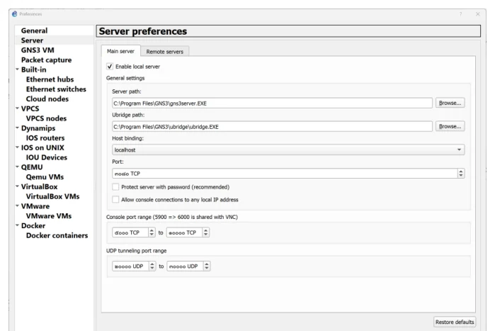
Task: Click console port range end field
Action: pos(184,232)
